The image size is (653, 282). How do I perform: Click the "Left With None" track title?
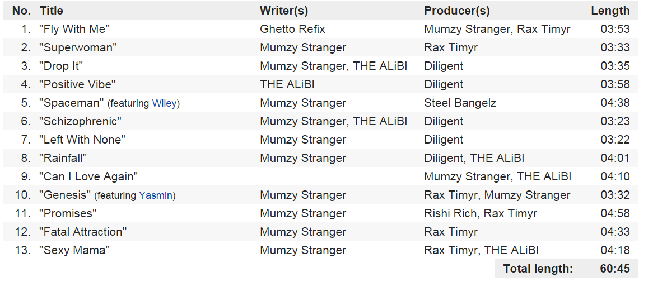82,140
